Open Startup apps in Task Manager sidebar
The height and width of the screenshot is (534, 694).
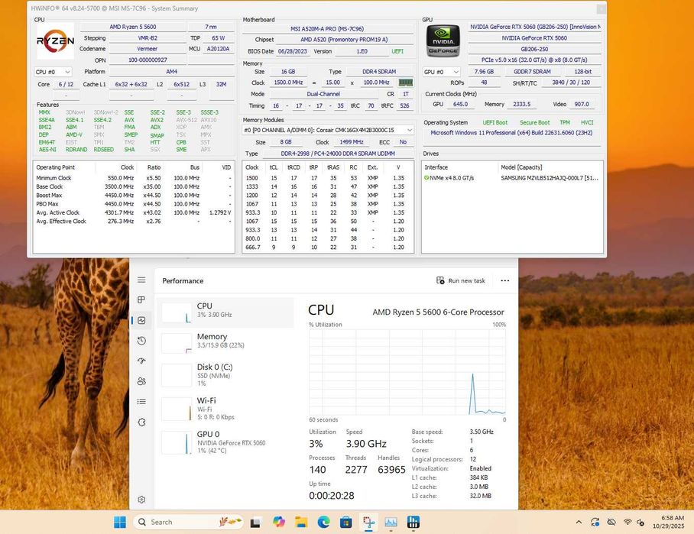coord(141,361)
